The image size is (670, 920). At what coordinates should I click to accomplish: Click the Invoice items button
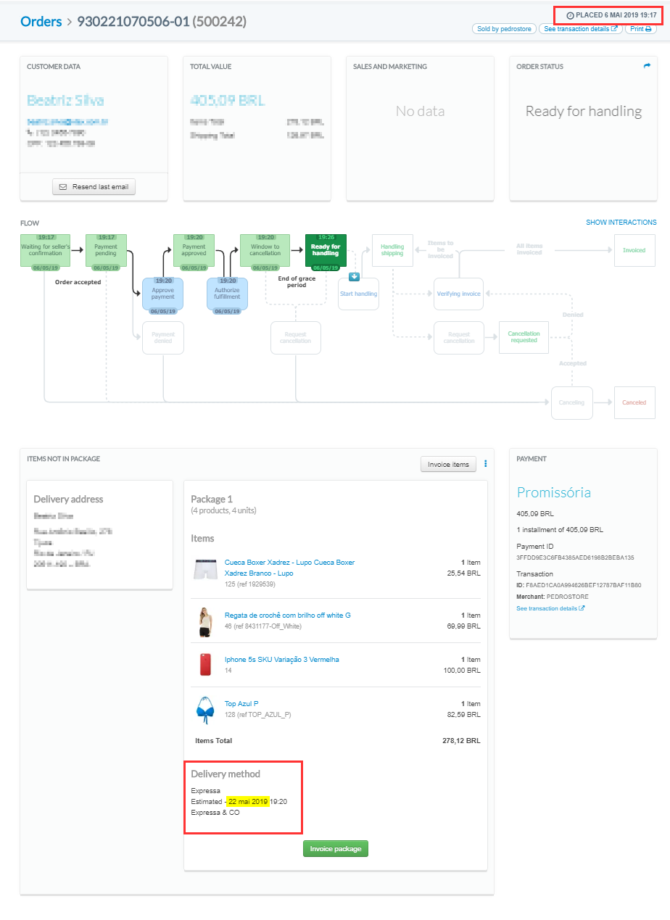tap(448, 464)
